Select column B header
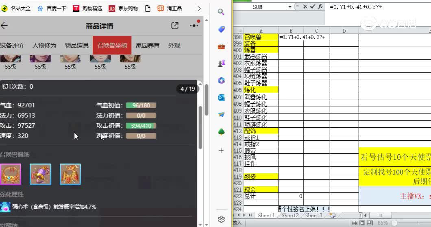The width and height of the screenshot is (431, 227). tap(291, 31)
